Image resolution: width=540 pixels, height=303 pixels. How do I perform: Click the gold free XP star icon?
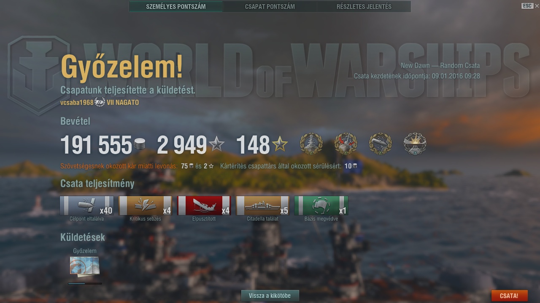point(280,145)
